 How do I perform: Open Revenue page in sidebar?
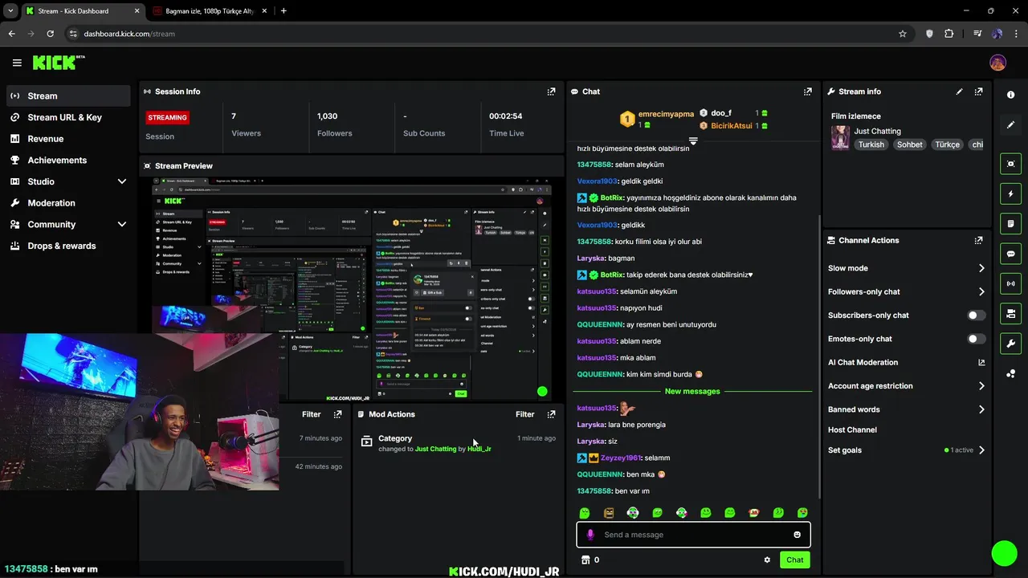[x=68, y=139]
